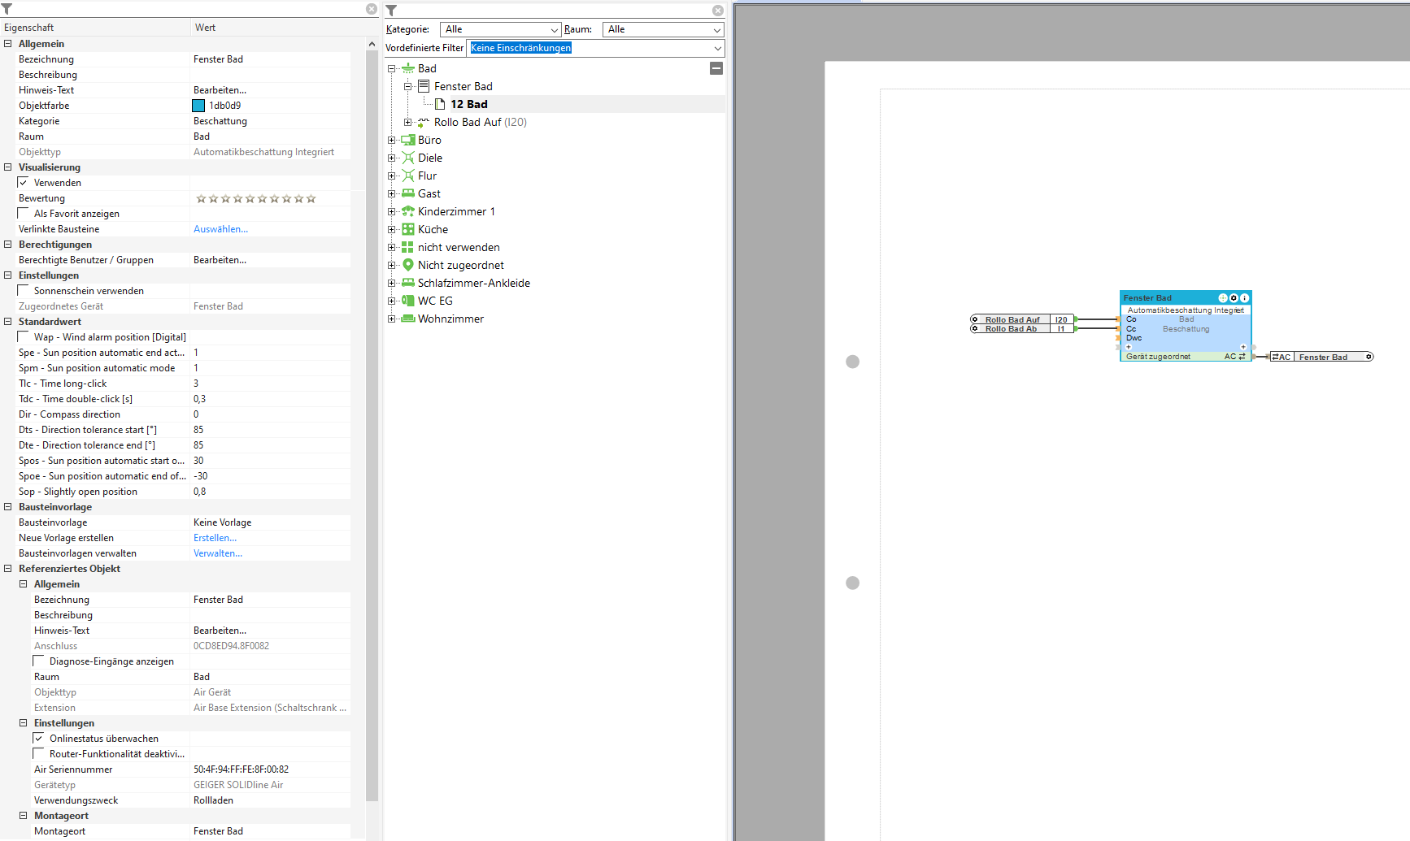Screen dimensions: 1410x841
Task: Click Auswählen link for Verlinkte Bausteine
Action: coord(220,229)
